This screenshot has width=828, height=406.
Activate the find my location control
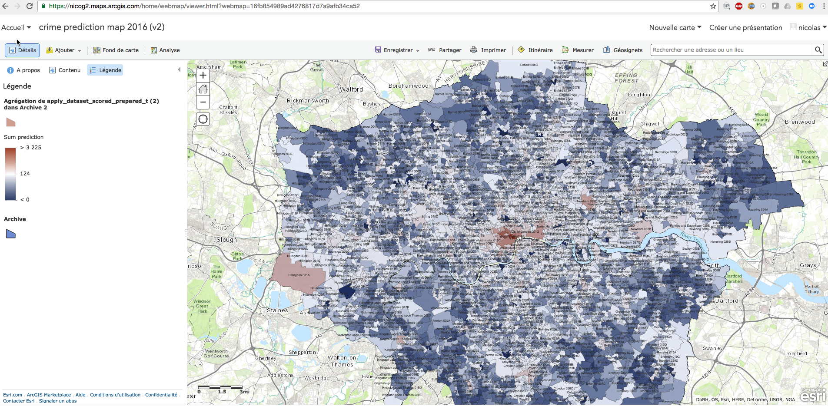203,119
